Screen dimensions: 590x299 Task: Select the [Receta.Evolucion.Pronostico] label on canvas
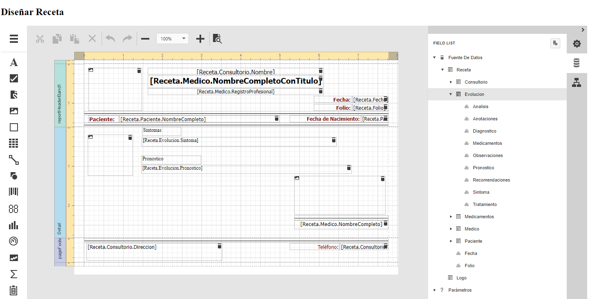(x=246, y=169)
